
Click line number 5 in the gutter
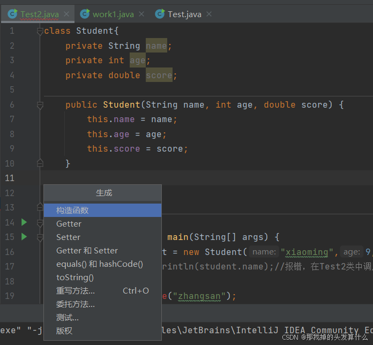coord(12,89)
